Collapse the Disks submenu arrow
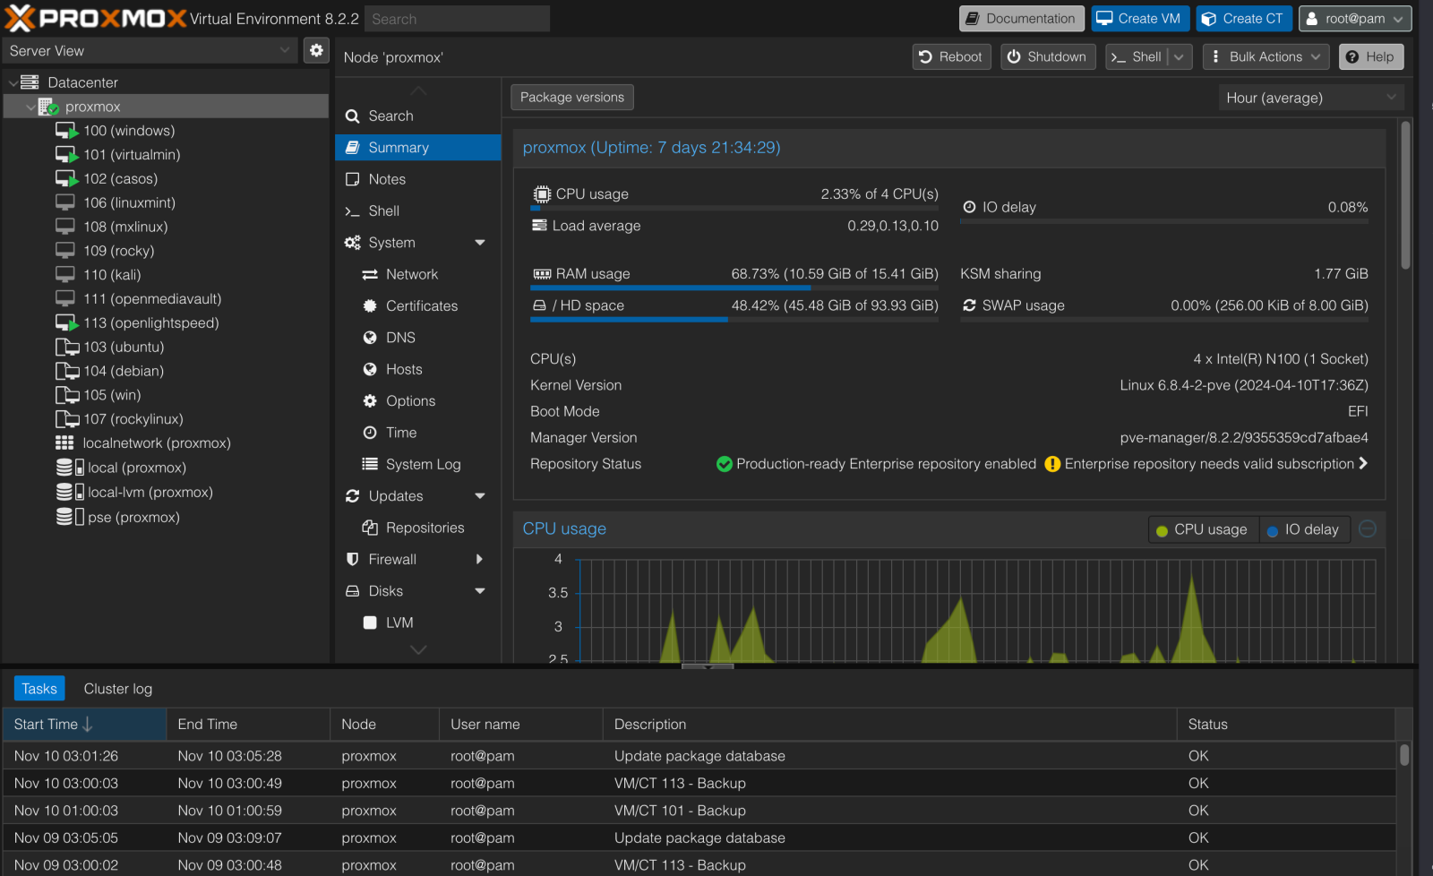 (x=480, y=591)
